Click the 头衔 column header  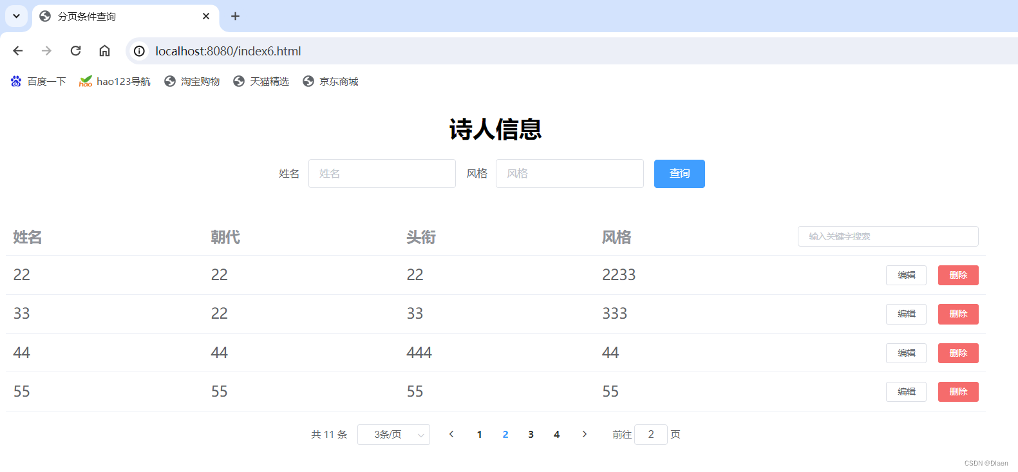(x=421, y=237)
